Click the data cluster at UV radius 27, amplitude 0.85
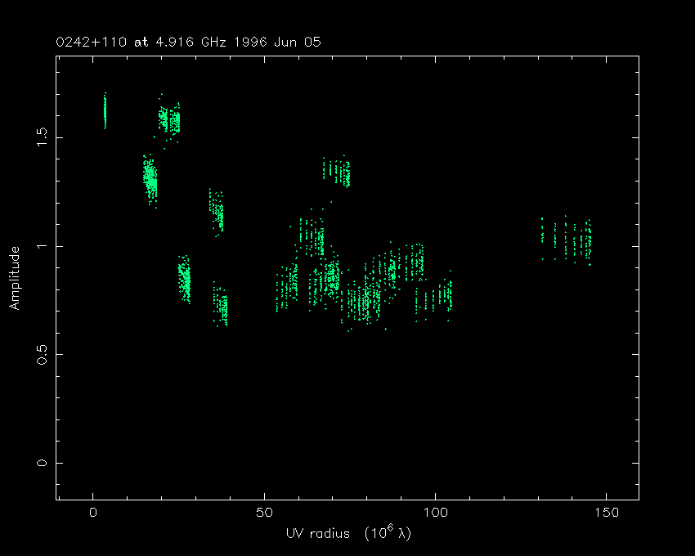695x556 pixels. pyautogui.click(x=185, y=280)
